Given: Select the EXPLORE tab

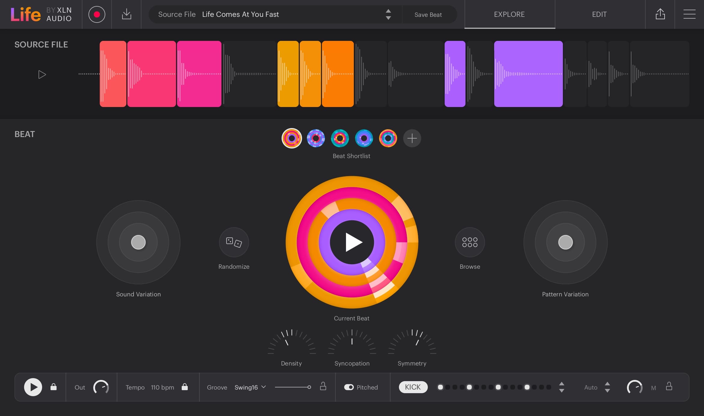Looking at the screenshot, I should [x=509, y=14].
